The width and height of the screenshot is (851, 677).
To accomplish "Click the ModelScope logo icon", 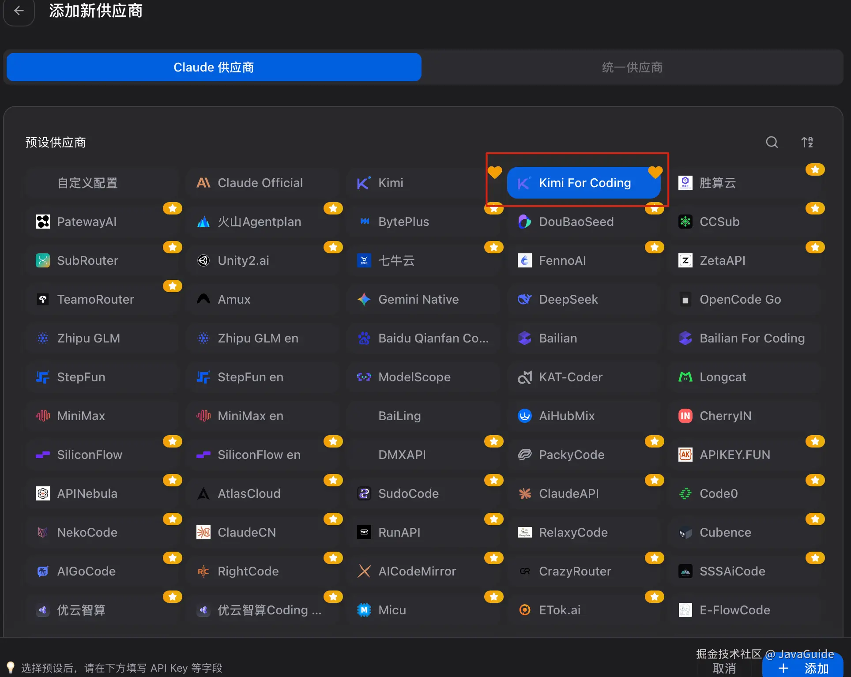I will coord(364,377).
